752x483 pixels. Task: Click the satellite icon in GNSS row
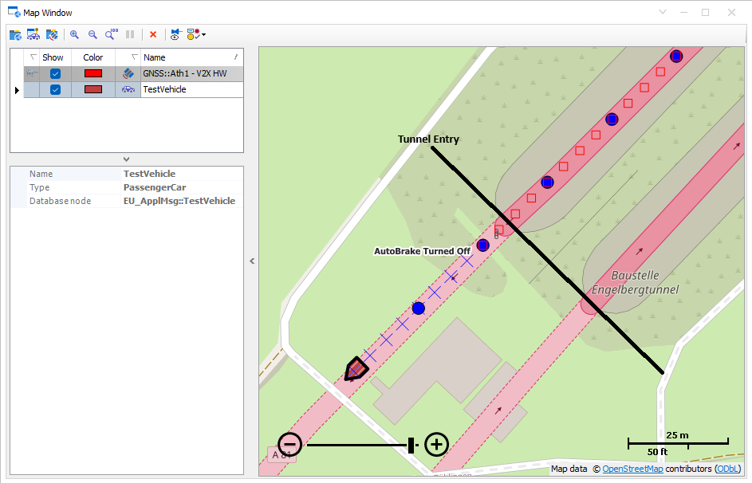coord(128,73)
